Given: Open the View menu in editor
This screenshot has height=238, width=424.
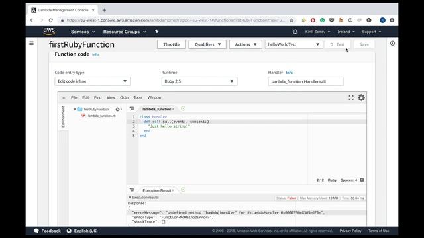Looking at the screenshot, I should click(111, 97).
